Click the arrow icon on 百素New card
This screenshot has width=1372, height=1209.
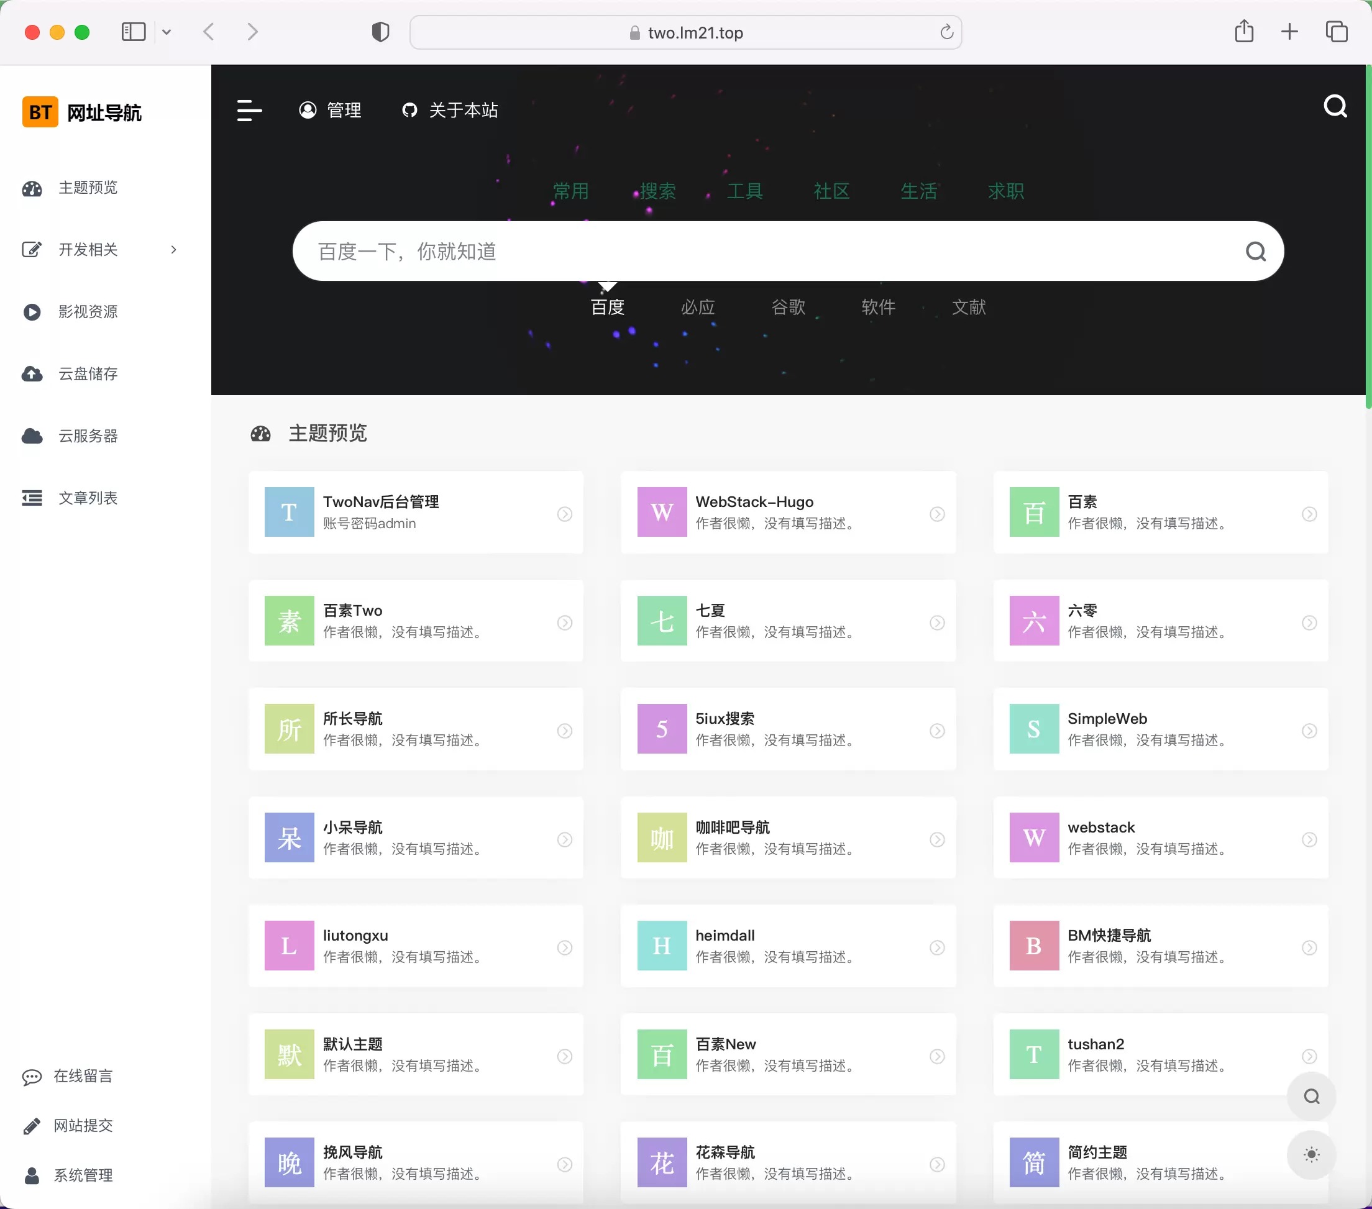point(937,1056)
